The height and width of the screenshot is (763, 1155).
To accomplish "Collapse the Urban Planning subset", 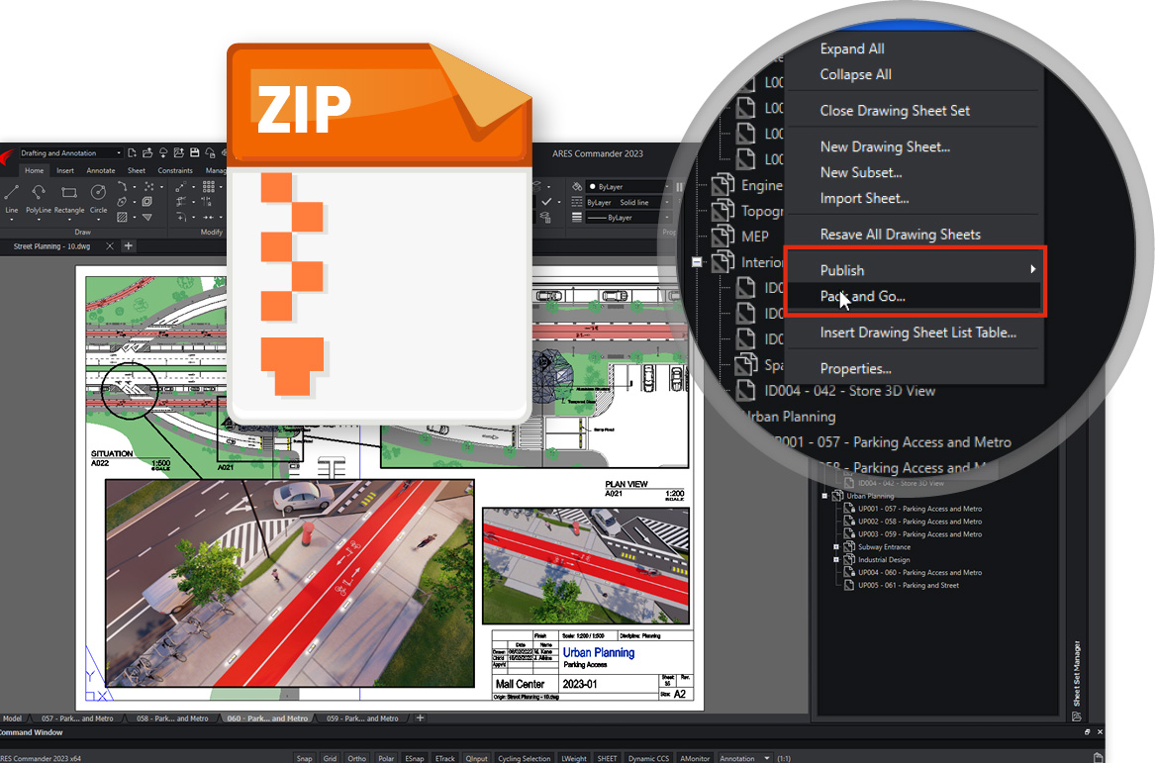I will click(x=824, y=496).
